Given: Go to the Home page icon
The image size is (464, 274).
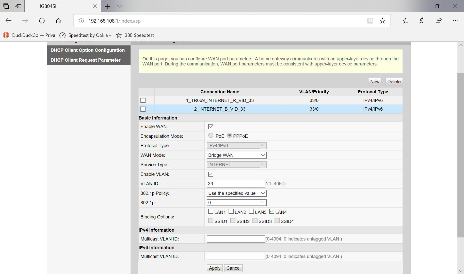Looking at the screenshot, I should click(x=59, y=21).
